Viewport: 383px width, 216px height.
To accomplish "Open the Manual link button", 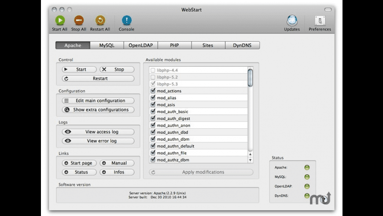I will (x=117, y=163).
